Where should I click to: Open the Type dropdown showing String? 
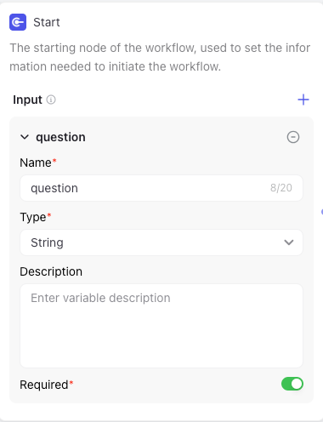pos(161,242)
